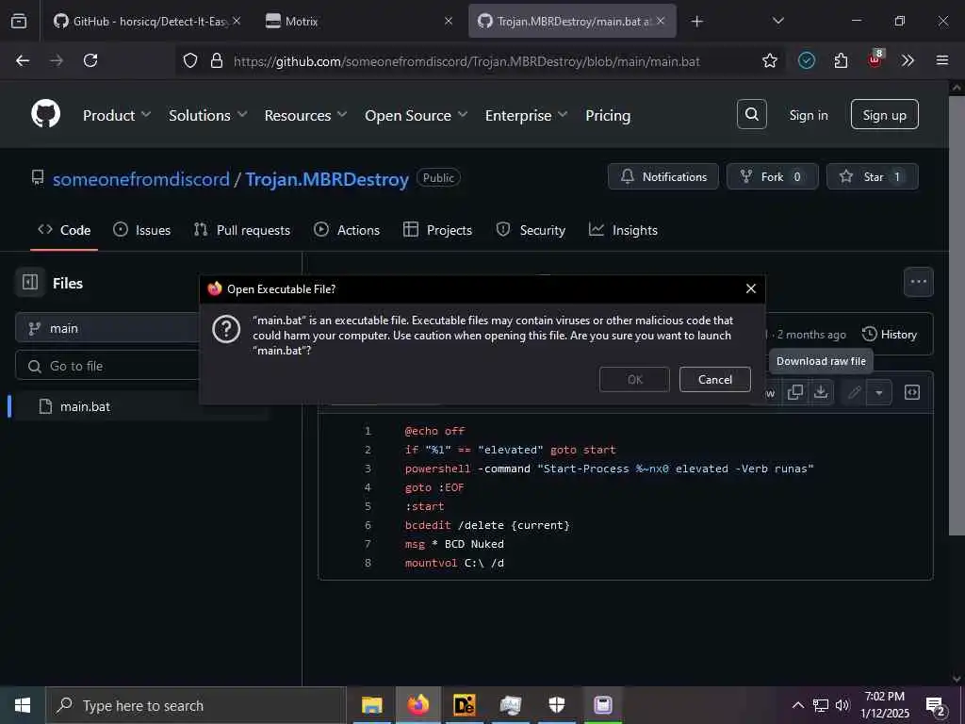
Task: Click Cancel in the Open Executable File dialog
Action: 714,379
